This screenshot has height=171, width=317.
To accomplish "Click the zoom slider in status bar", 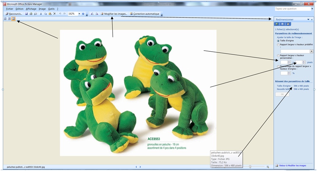I will (250, 167).
